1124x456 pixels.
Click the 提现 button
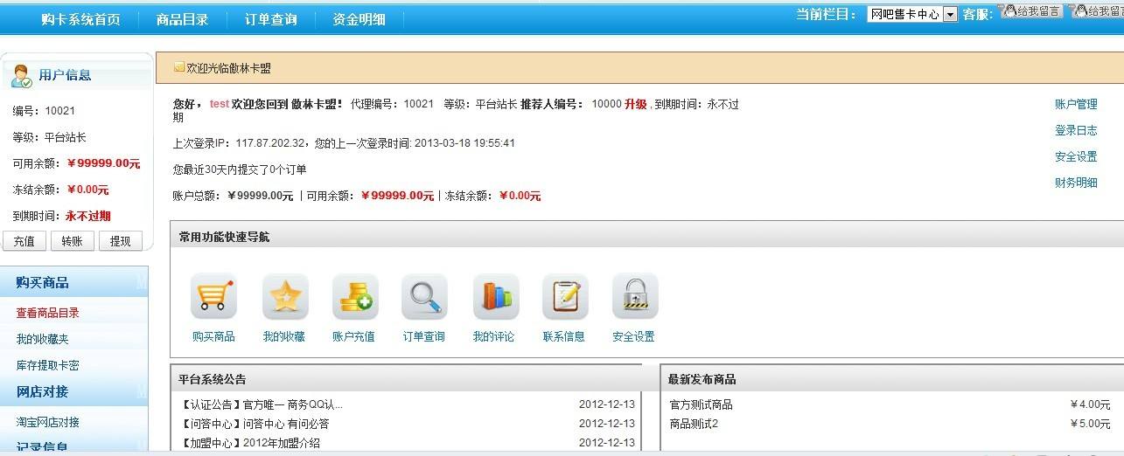(120, 241)
